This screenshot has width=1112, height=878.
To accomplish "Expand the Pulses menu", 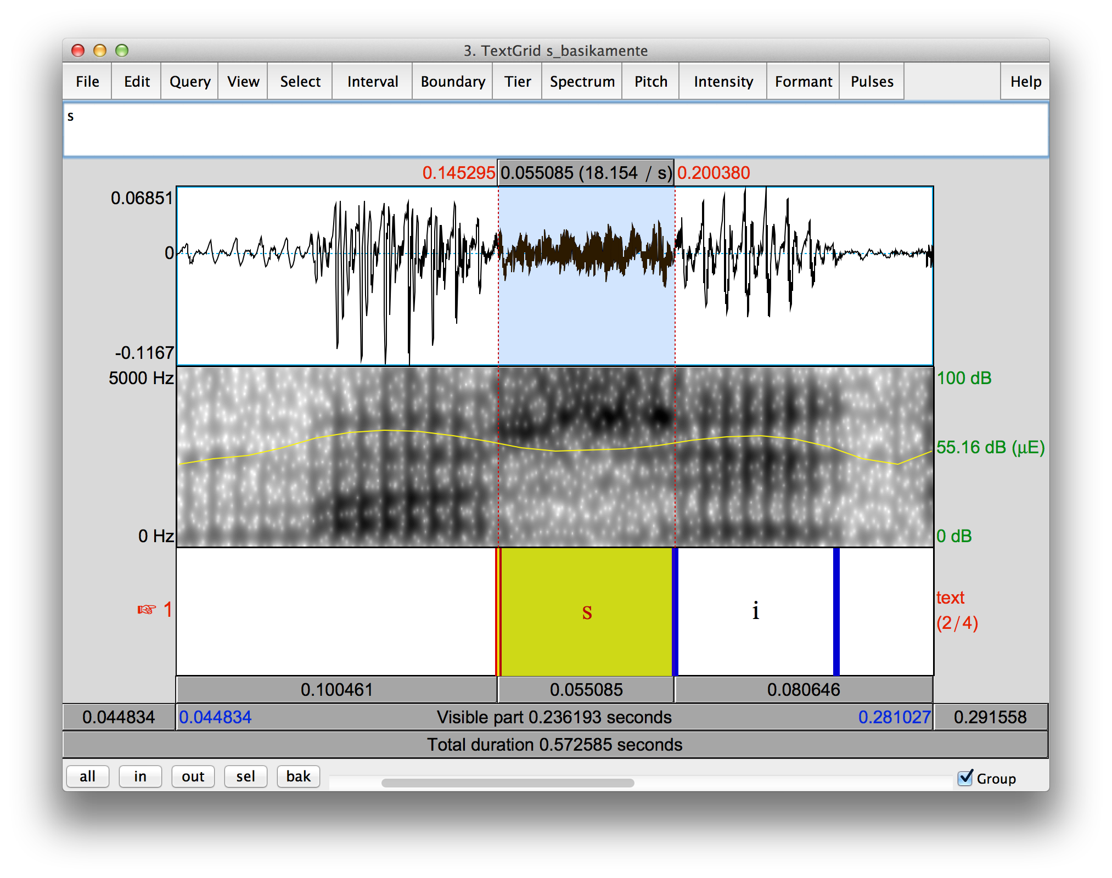I will click(x=872, y=81).
